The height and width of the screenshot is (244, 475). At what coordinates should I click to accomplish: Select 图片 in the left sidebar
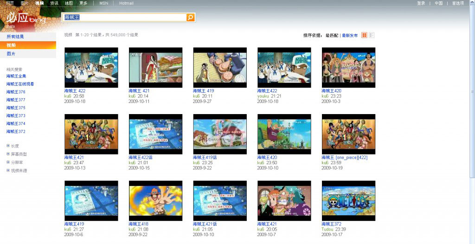28,54
